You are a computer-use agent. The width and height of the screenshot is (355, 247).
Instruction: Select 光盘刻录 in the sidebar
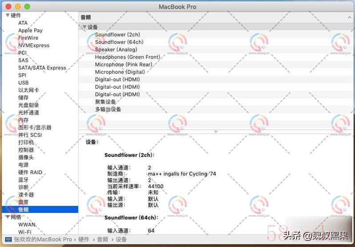[28, 105]
